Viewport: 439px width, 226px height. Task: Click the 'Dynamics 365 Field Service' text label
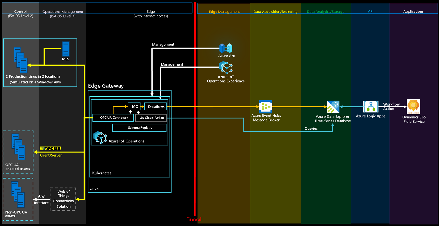point(414,119)
